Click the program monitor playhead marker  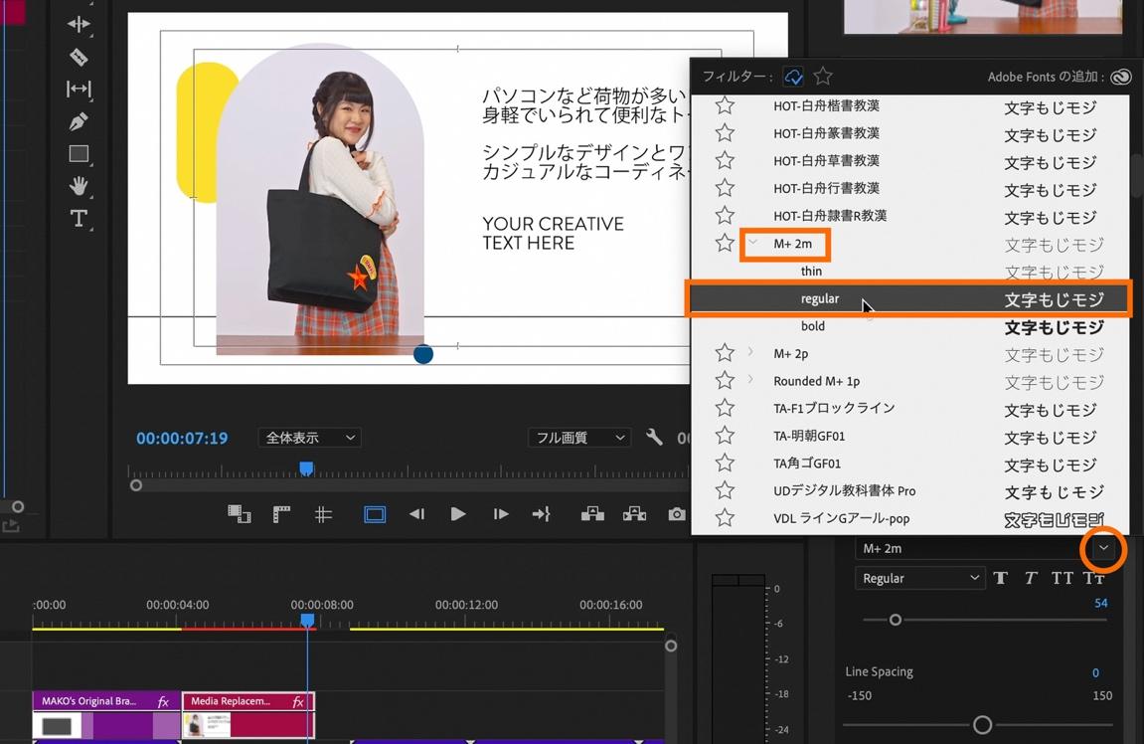pos(306,468)
